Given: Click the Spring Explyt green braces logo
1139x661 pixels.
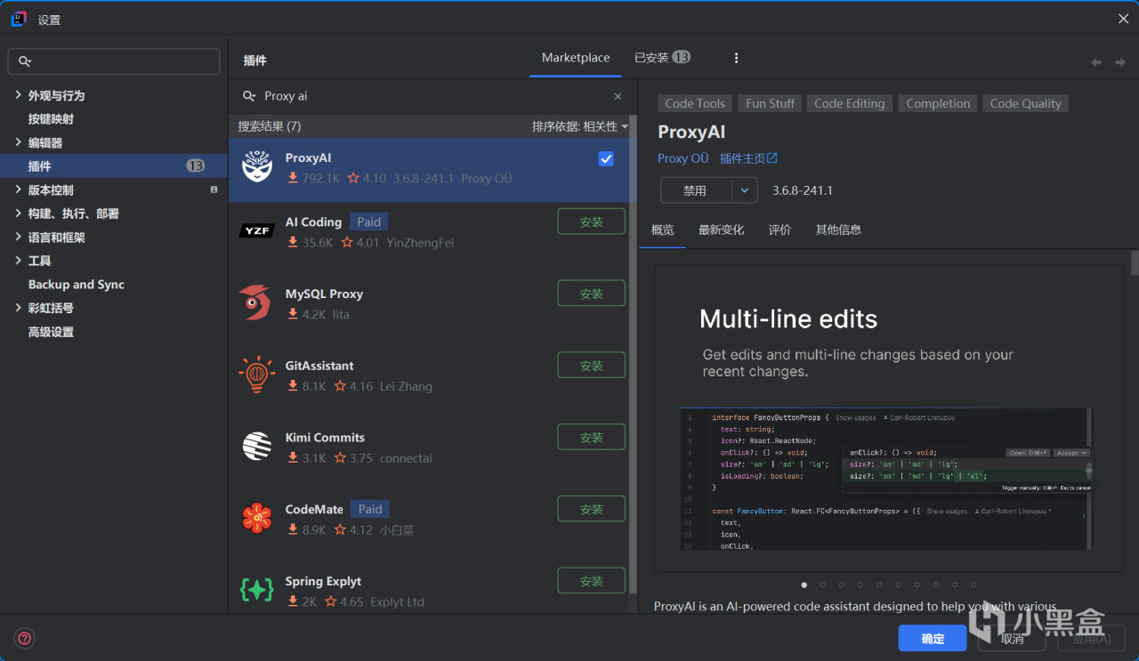Looking at the screenshot, I should (x=257, y=590).
